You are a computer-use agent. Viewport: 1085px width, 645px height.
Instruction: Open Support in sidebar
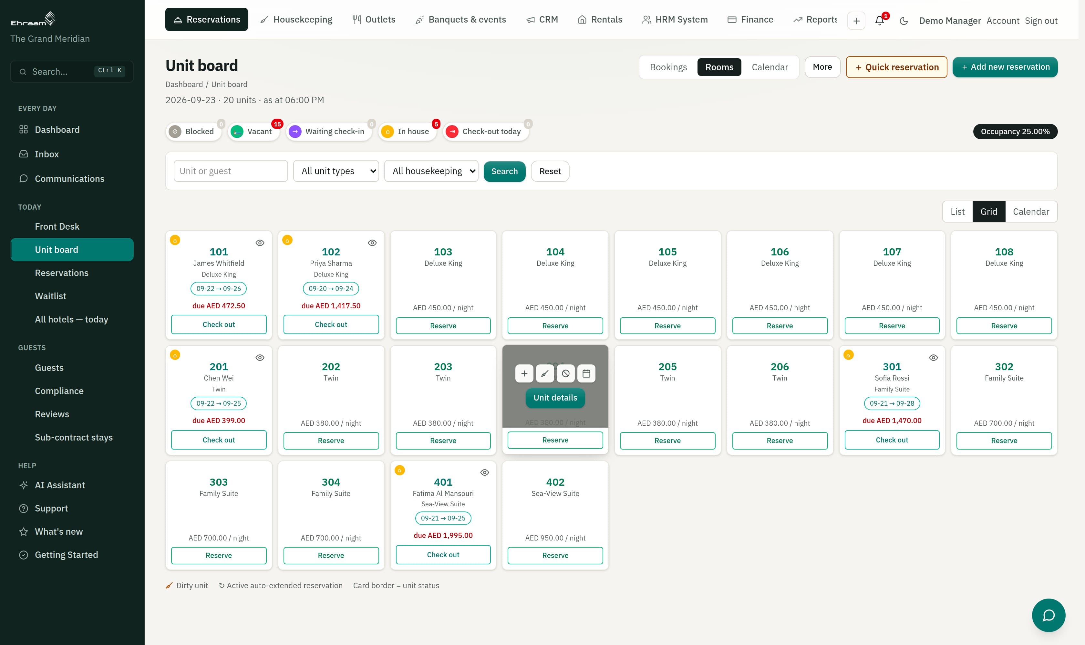[72, 508]
